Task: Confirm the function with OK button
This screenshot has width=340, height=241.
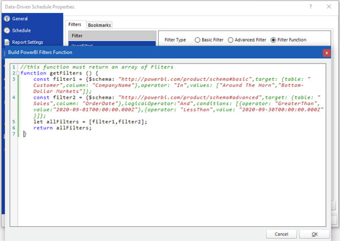Action: click(314, 234)
